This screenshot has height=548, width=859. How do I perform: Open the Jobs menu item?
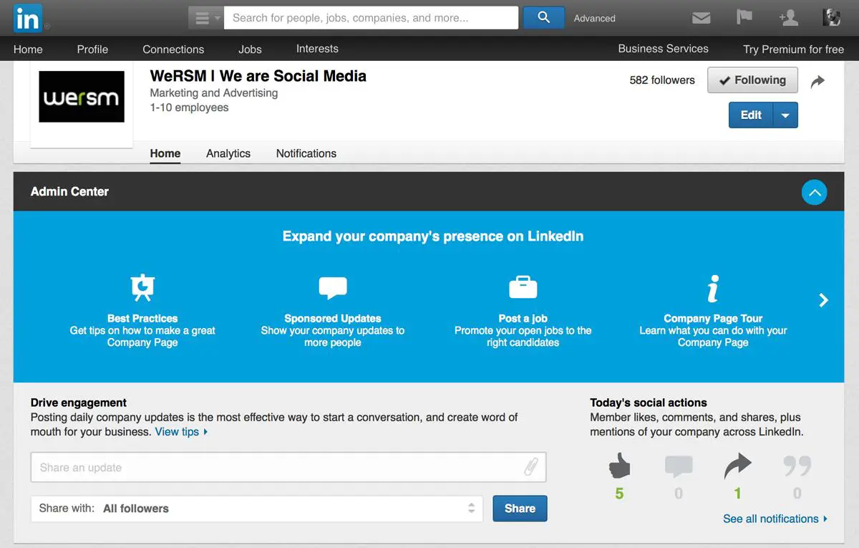[250, 49]
